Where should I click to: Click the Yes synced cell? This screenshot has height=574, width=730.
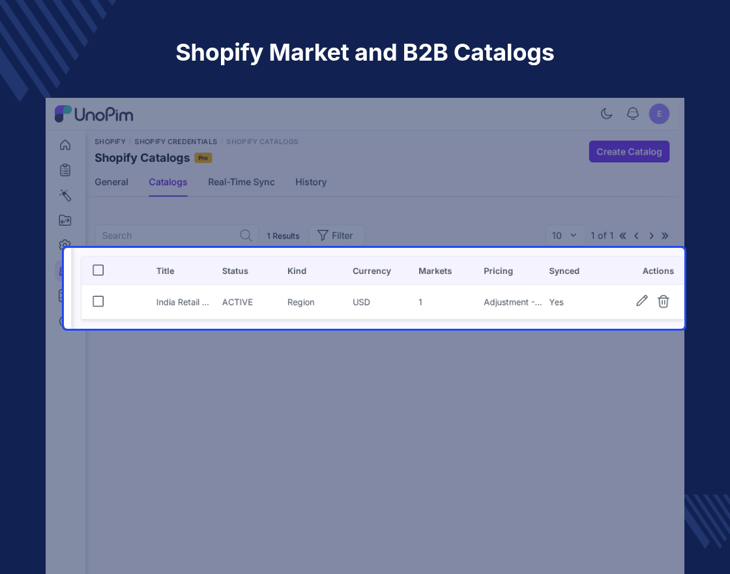[x=557, y=303]
